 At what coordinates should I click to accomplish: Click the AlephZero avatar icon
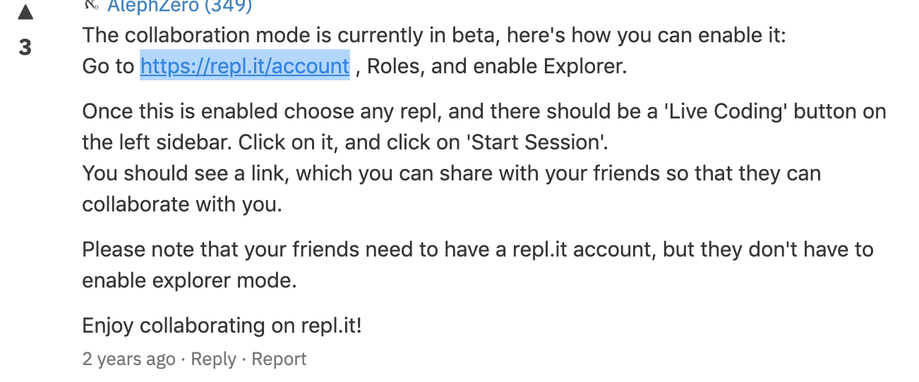tap(90, 6)
